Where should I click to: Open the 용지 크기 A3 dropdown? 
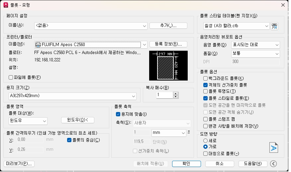(x=72, y=96)
